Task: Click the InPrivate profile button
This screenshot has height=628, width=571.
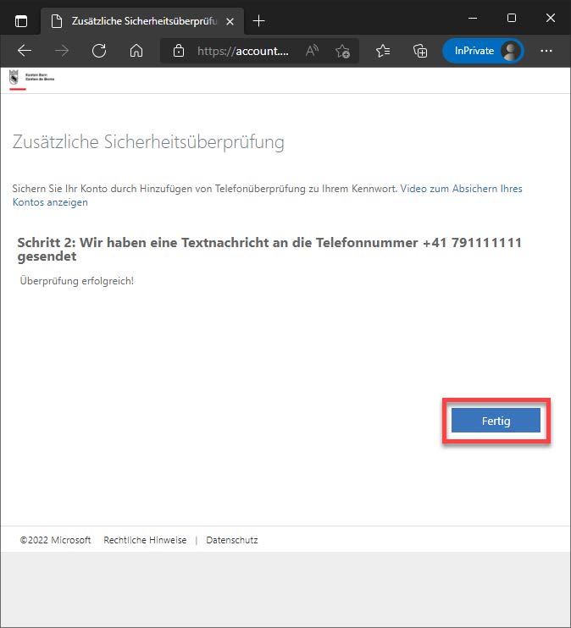Action: pos(483,51)
